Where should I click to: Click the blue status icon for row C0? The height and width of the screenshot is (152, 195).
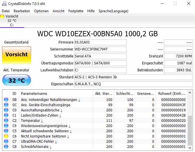(x=6, y=110)
